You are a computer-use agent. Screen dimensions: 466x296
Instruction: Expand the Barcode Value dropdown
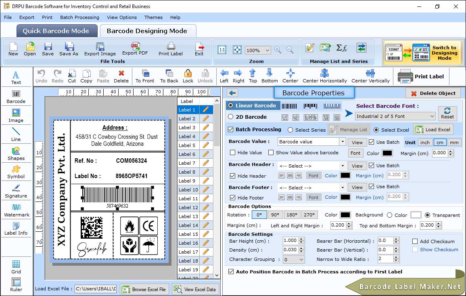tap(343, 142)
